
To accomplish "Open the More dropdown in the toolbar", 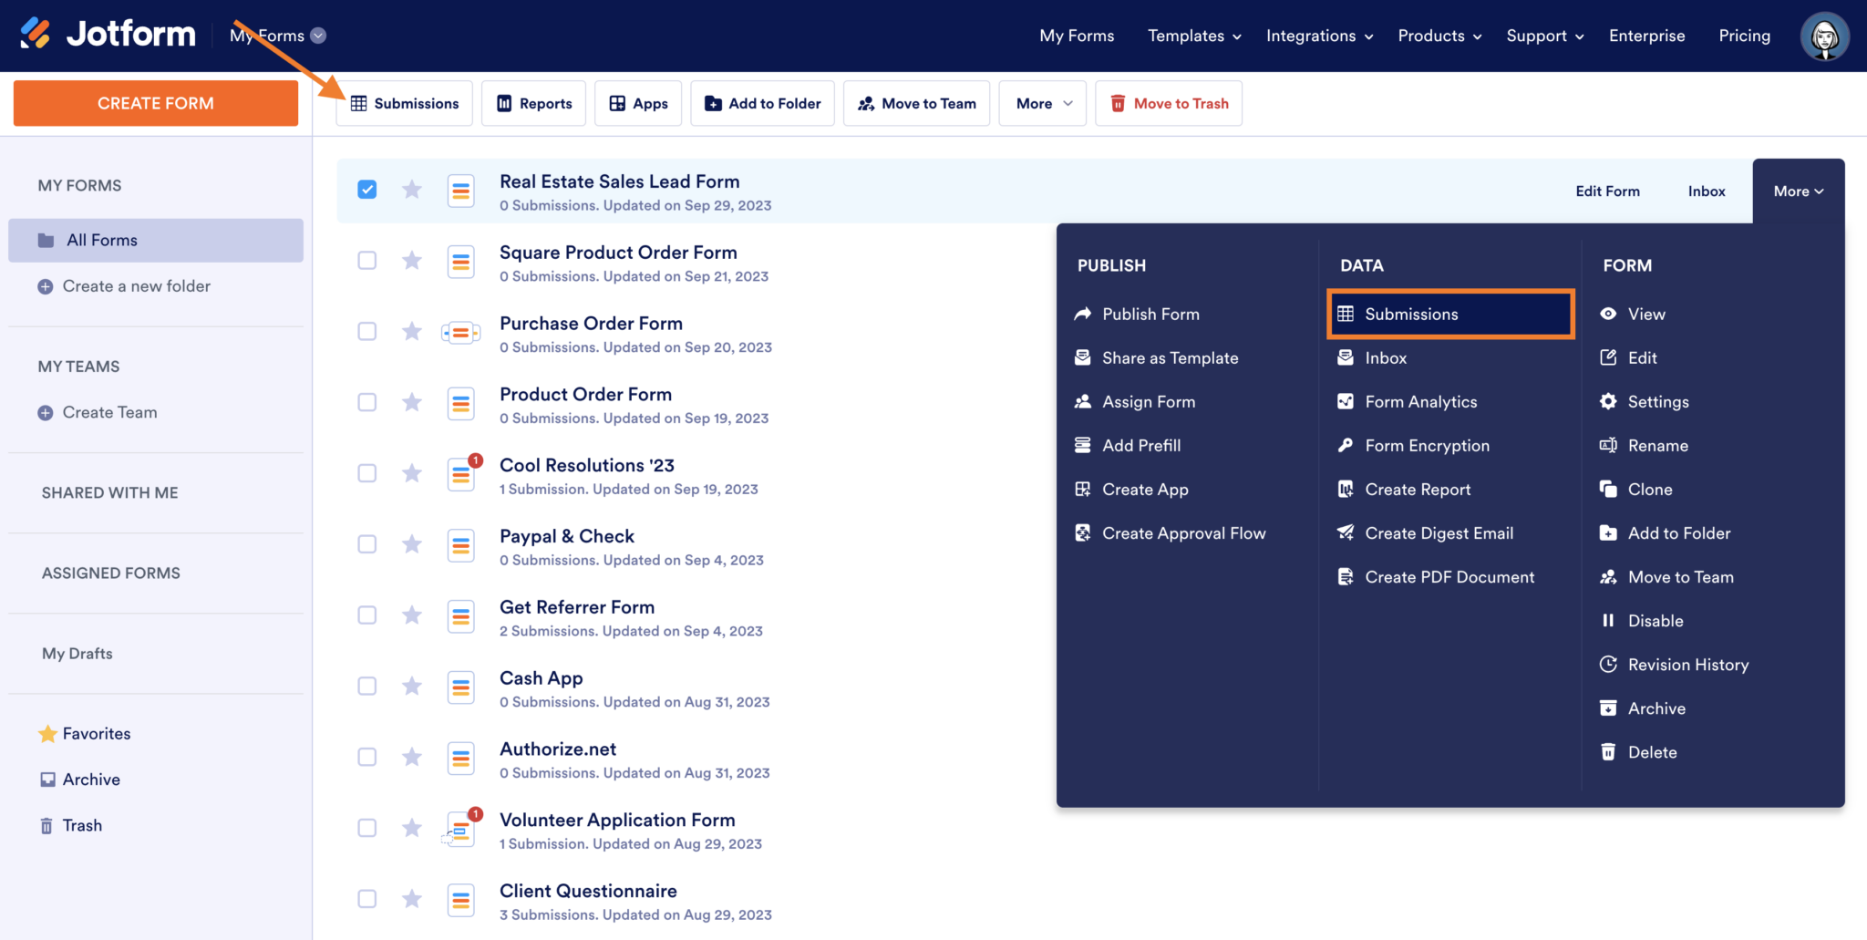I will (x=1041, y=103).
